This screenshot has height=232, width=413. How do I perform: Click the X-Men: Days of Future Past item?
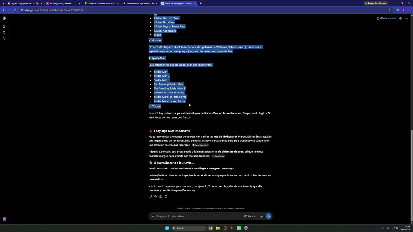pos(169,26)
